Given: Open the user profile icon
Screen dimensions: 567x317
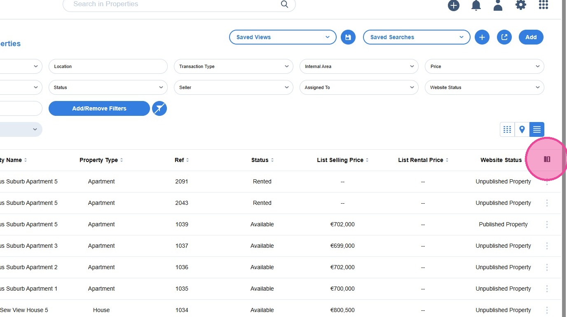Looking at the screenshot, I should click(x=498, y=5).
